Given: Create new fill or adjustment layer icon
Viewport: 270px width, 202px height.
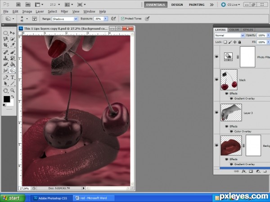Looking at the screenshot, I should click(x=258, y=171).
